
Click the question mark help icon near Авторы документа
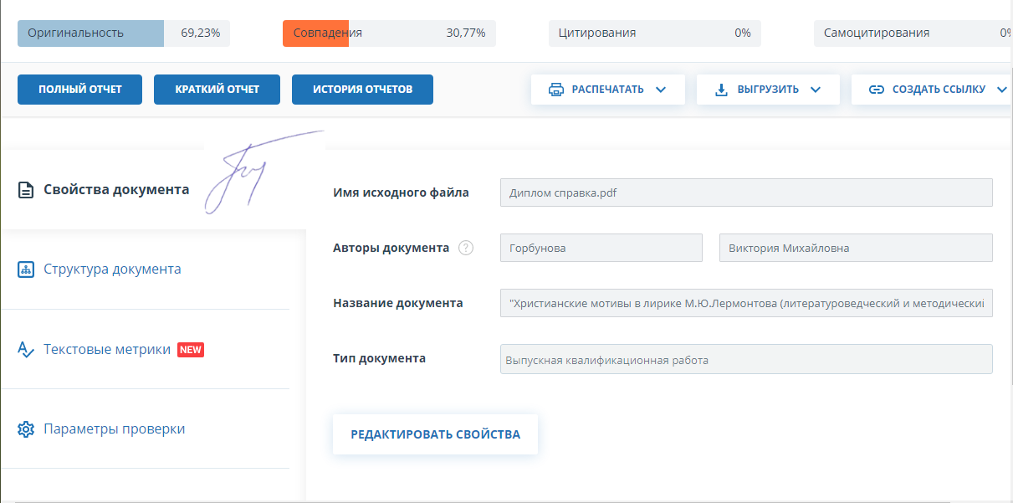click(466, 248)
